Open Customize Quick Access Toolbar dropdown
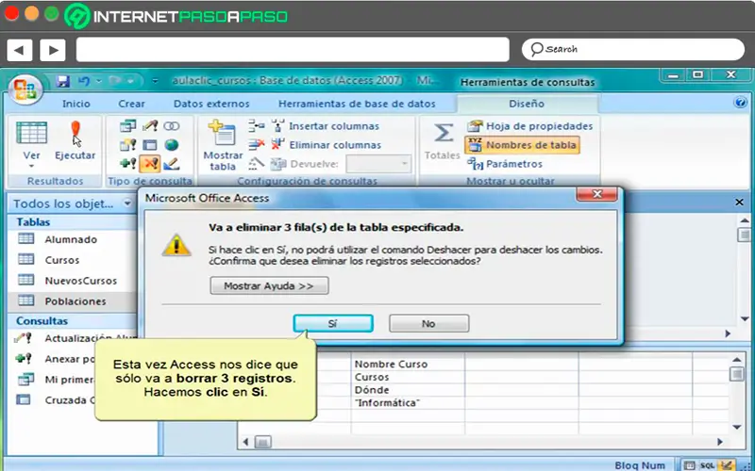The height and width of the screenshot is (471, 755). tap(155, 81)
